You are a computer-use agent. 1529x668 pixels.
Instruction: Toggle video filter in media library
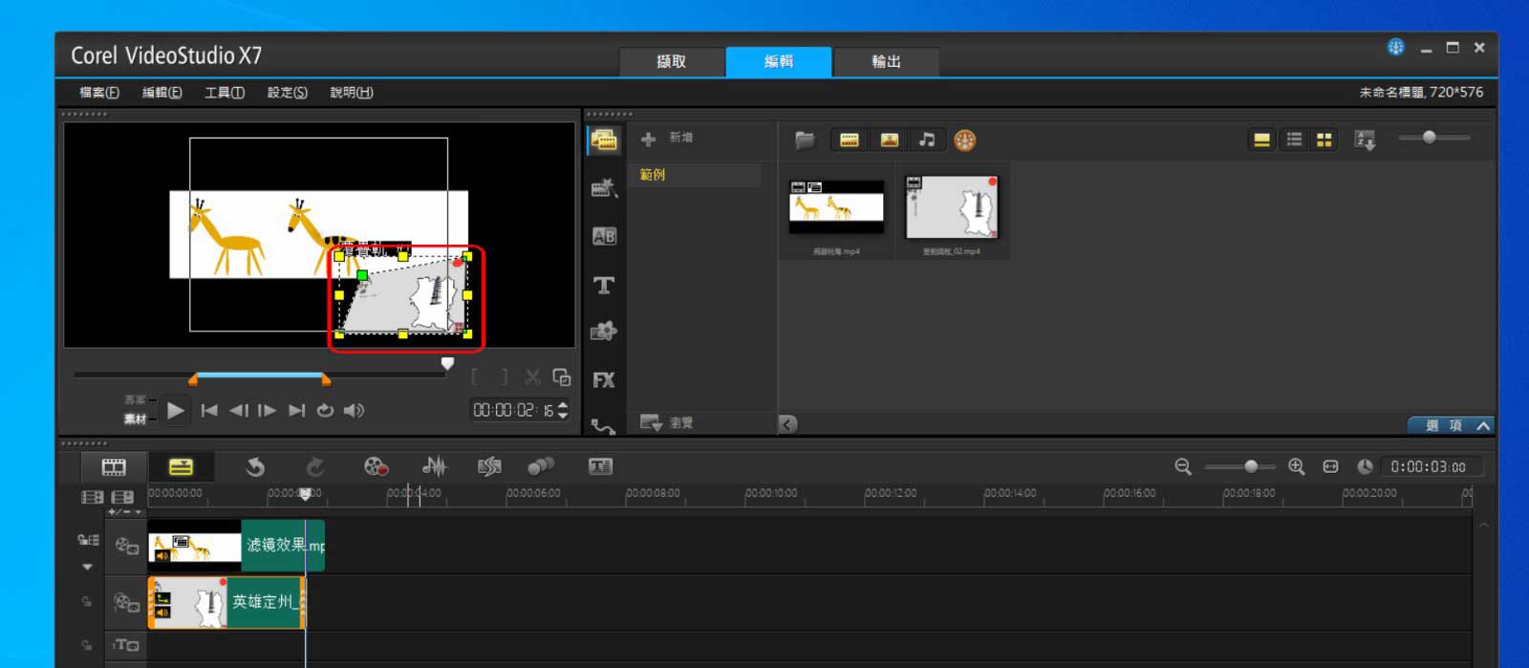(x=849, y=140)
